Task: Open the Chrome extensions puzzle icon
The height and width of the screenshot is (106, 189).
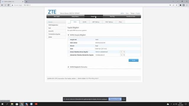Action: pyautogui.click(x=180, y=5)
